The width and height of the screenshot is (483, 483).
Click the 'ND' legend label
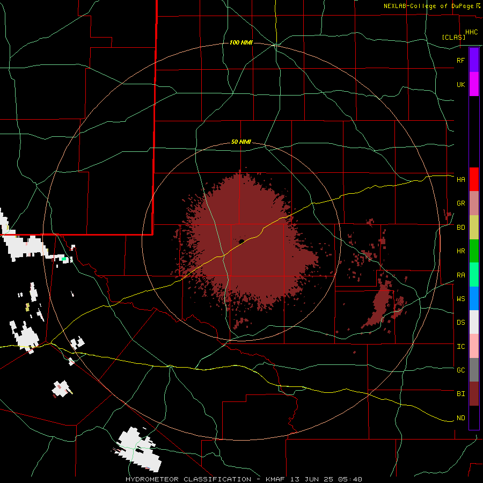(x=460, y=418)
